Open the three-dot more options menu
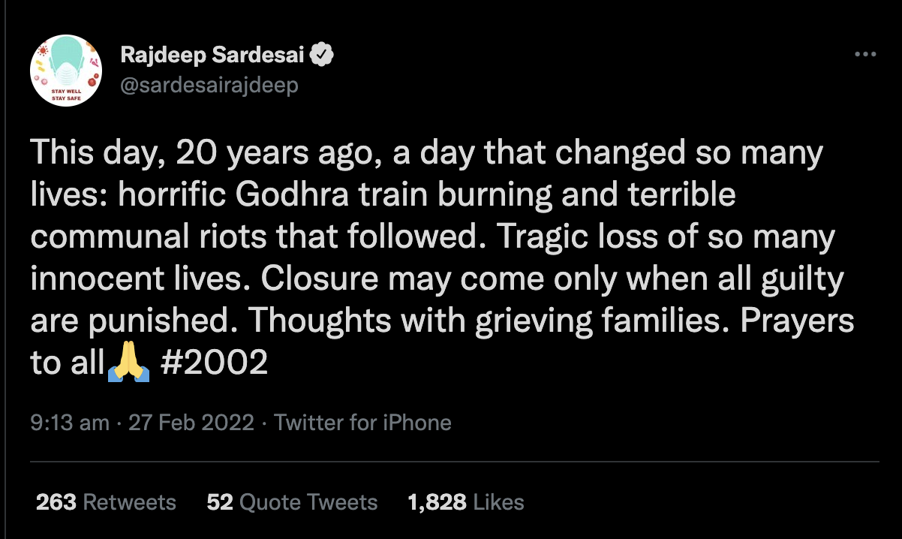This screenshot has width=902, height=539. pyautogui.click(x=865, y=55)
